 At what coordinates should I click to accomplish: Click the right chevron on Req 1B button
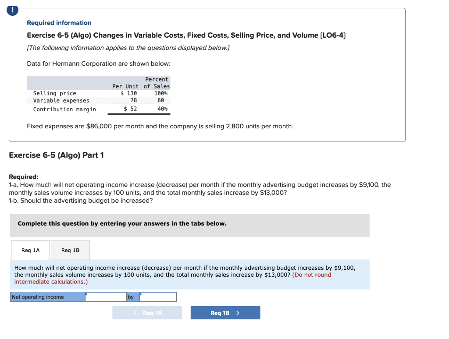coord(238,313)
